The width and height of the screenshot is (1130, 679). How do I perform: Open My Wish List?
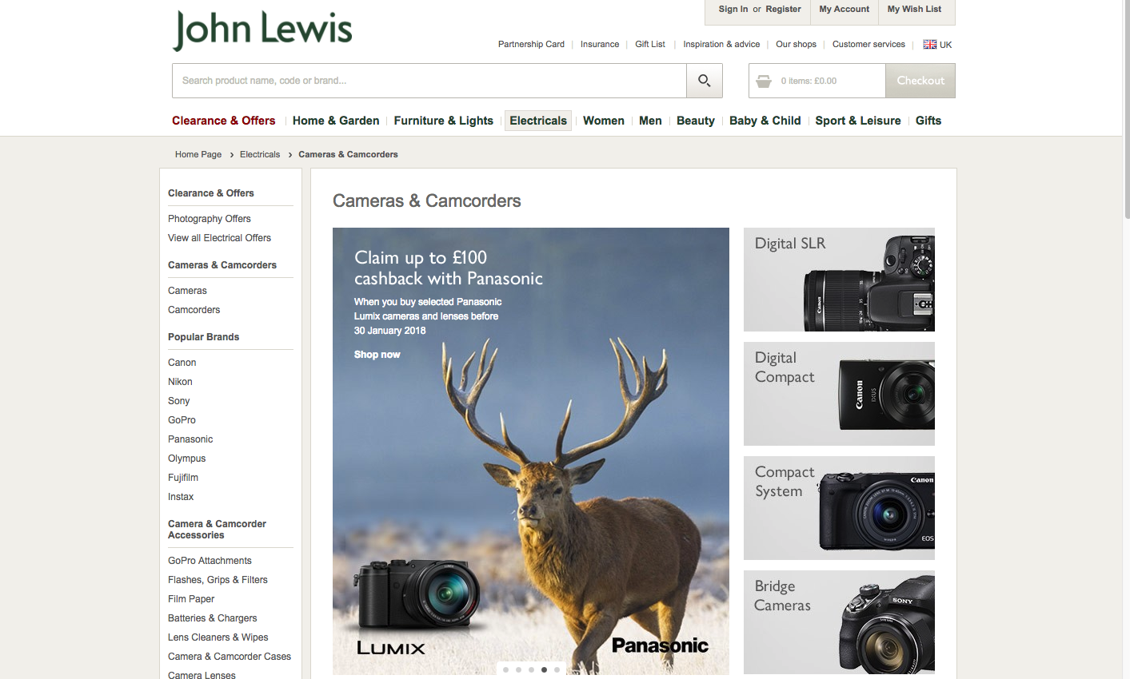coord(914,10)
